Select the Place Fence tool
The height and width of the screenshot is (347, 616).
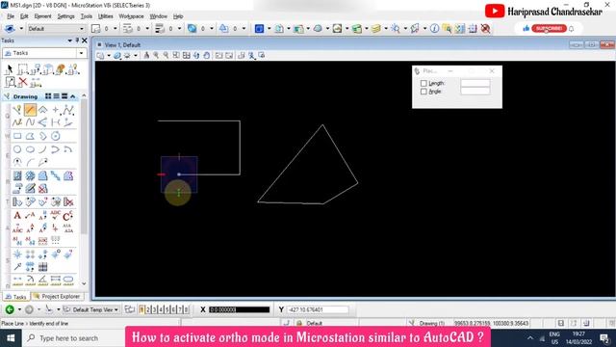pyautogui.click(x=23, y=69)
